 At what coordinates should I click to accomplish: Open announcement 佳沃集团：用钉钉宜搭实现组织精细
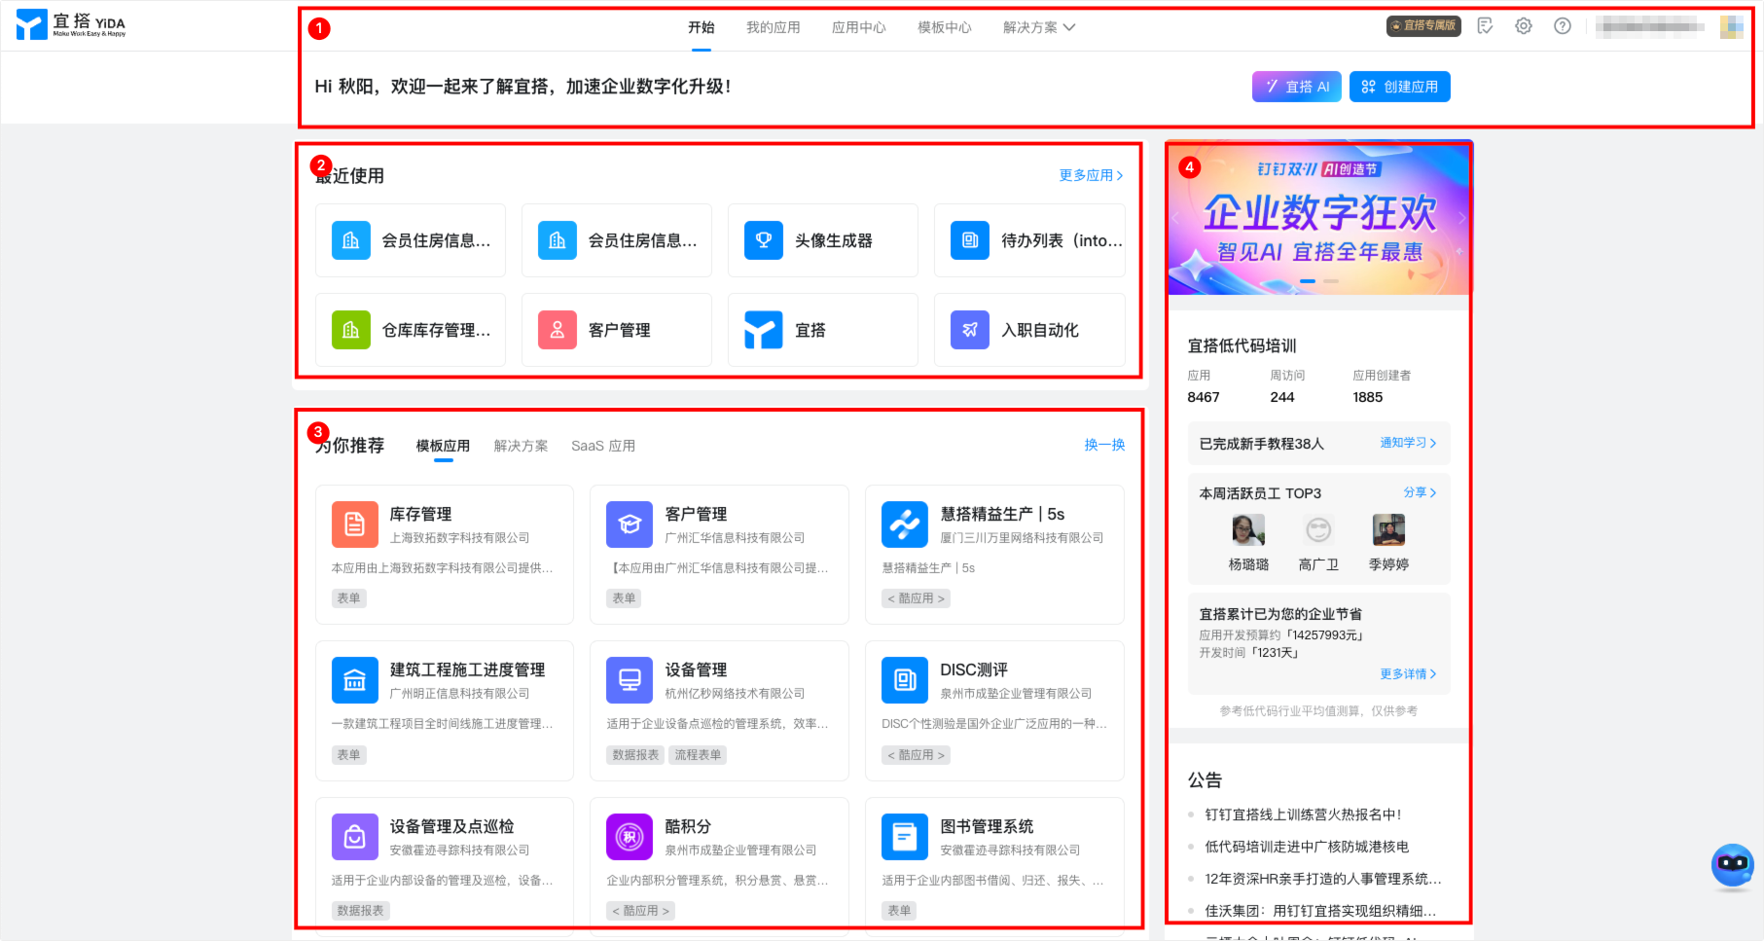click(1320, 911)
